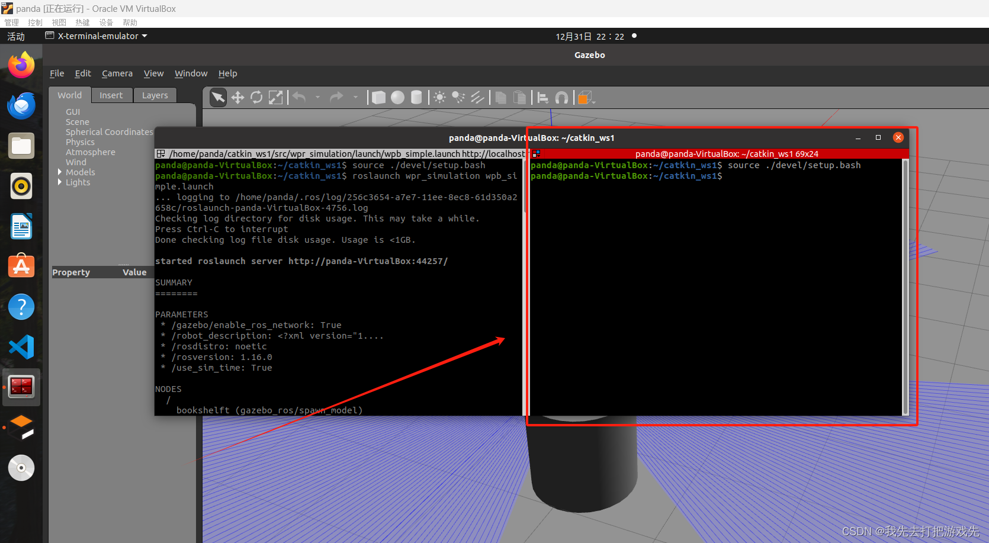Open the align tool

click(x=542, y=97)
